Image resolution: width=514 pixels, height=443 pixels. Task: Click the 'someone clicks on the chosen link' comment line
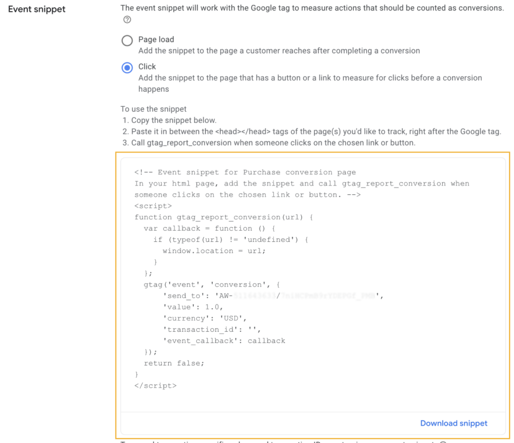(x=247, y=195)
